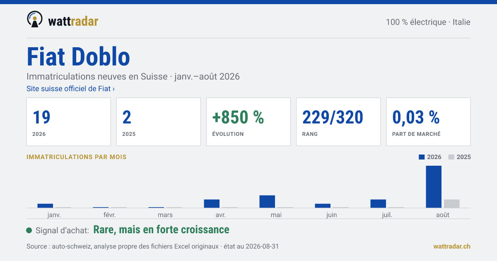
Task: Click the blue juil. 2026 bar
Action: coord(378,204)
